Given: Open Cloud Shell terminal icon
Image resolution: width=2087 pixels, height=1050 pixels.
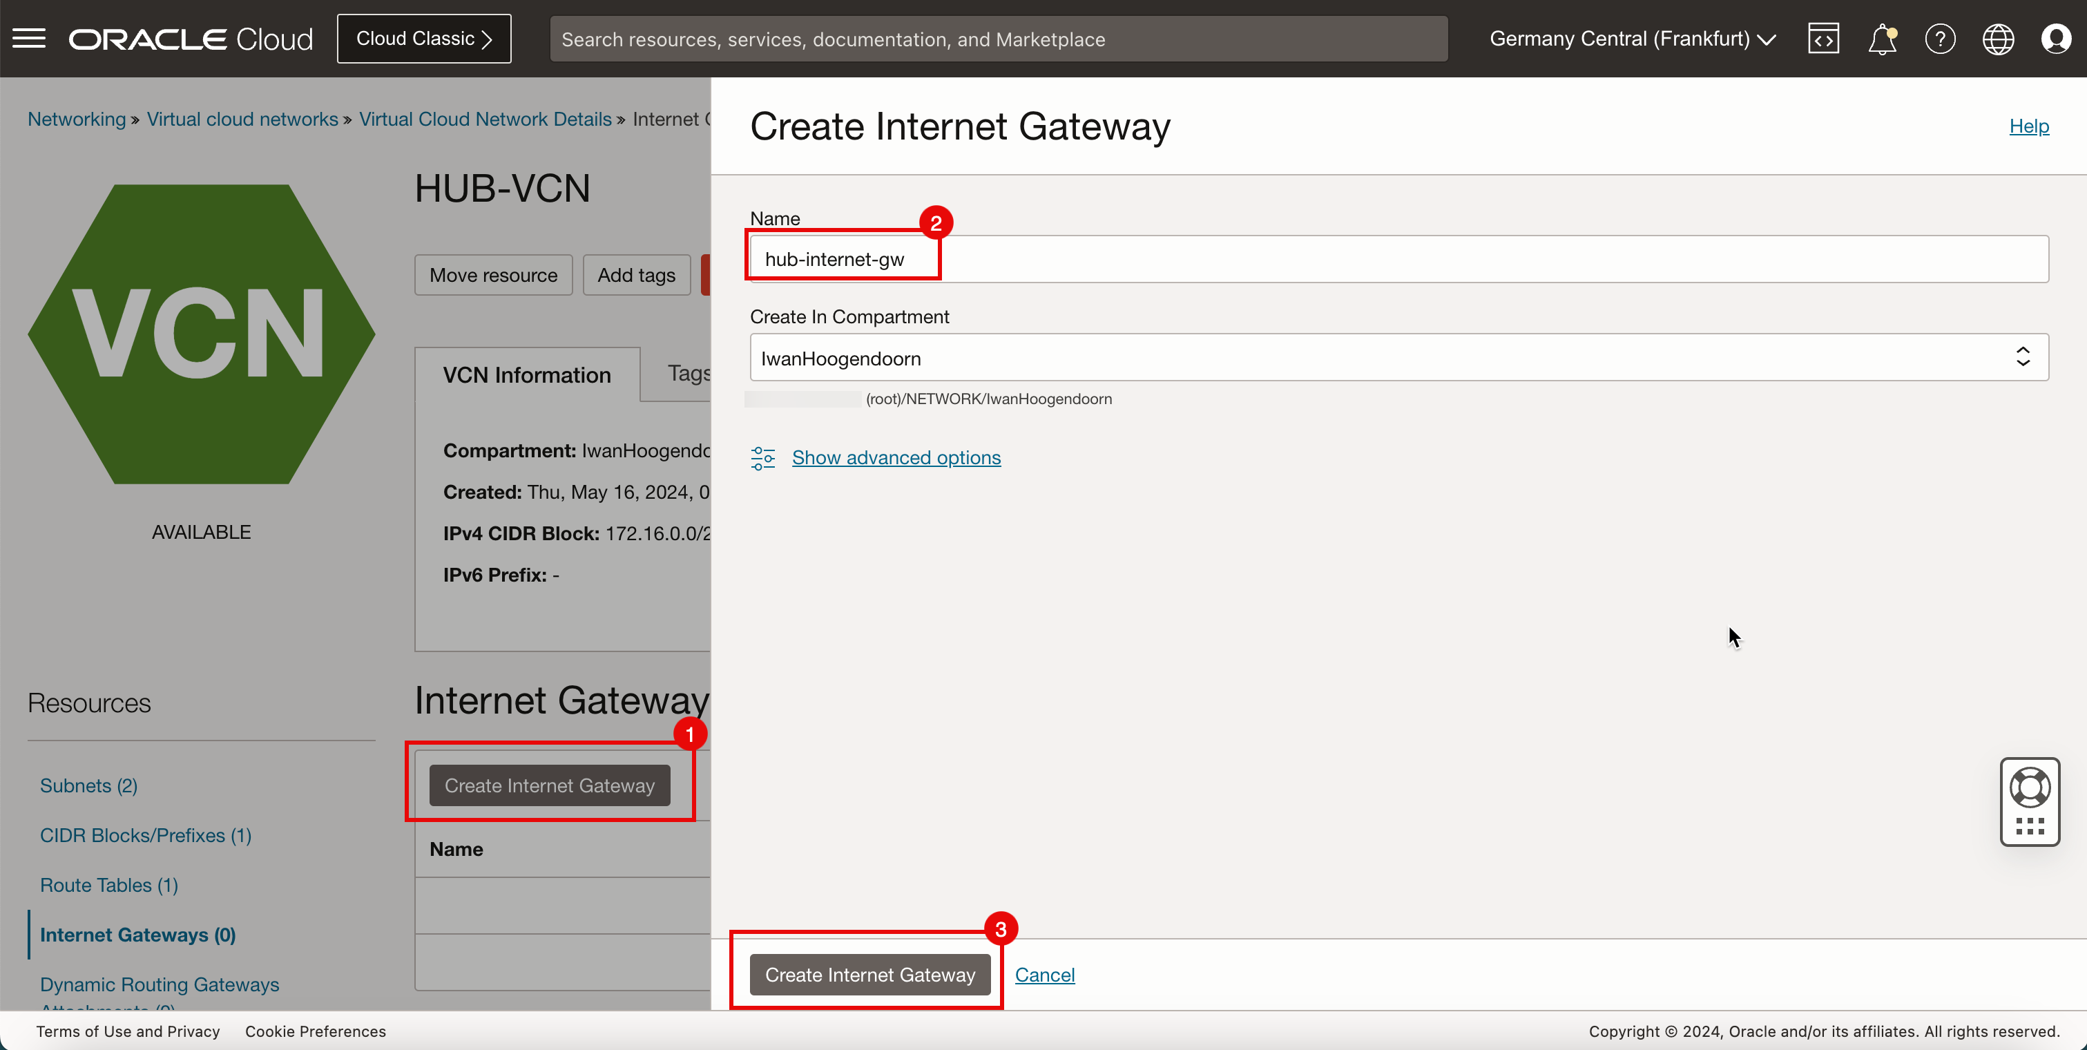Looking at the screenshot, I should coord(1823,37).
